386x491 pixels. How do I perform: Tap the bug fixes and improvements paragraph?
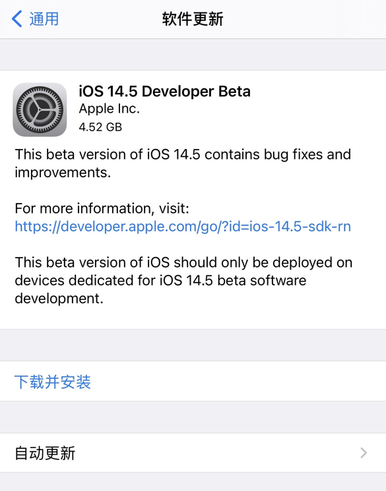click(183, 163)
